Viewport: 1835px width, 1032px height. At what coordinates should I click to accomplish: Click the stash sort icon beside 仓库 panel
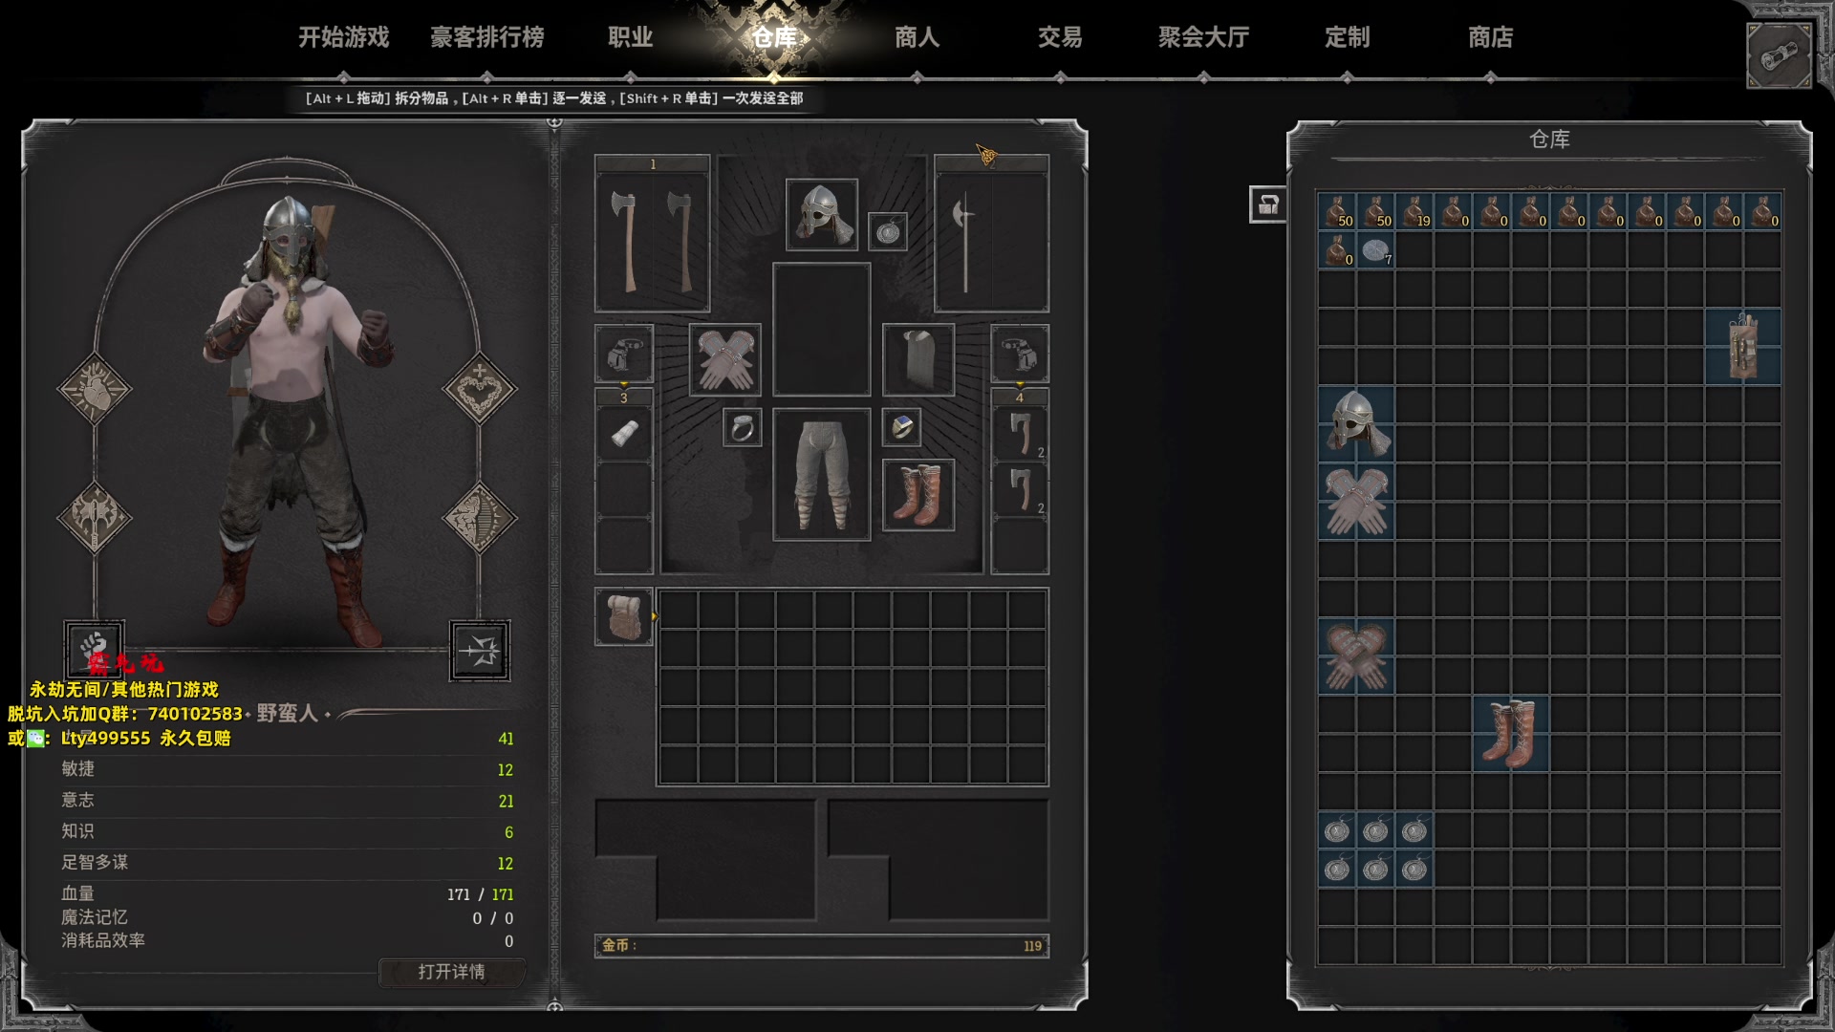[x=1267, y=204]
